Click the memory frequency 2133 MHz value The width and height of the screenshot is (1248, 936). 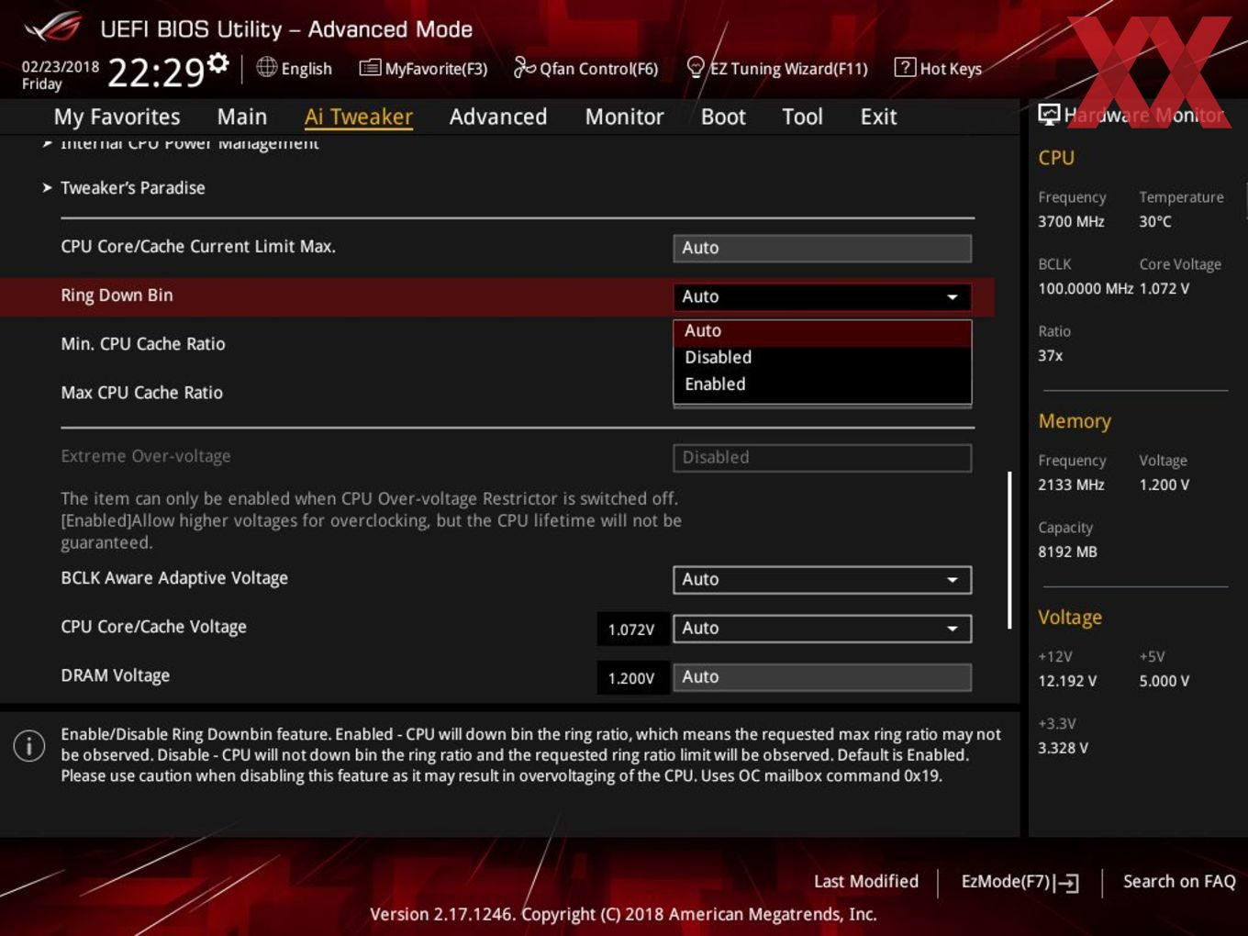pyautogui.click(x=1071, y=485)
